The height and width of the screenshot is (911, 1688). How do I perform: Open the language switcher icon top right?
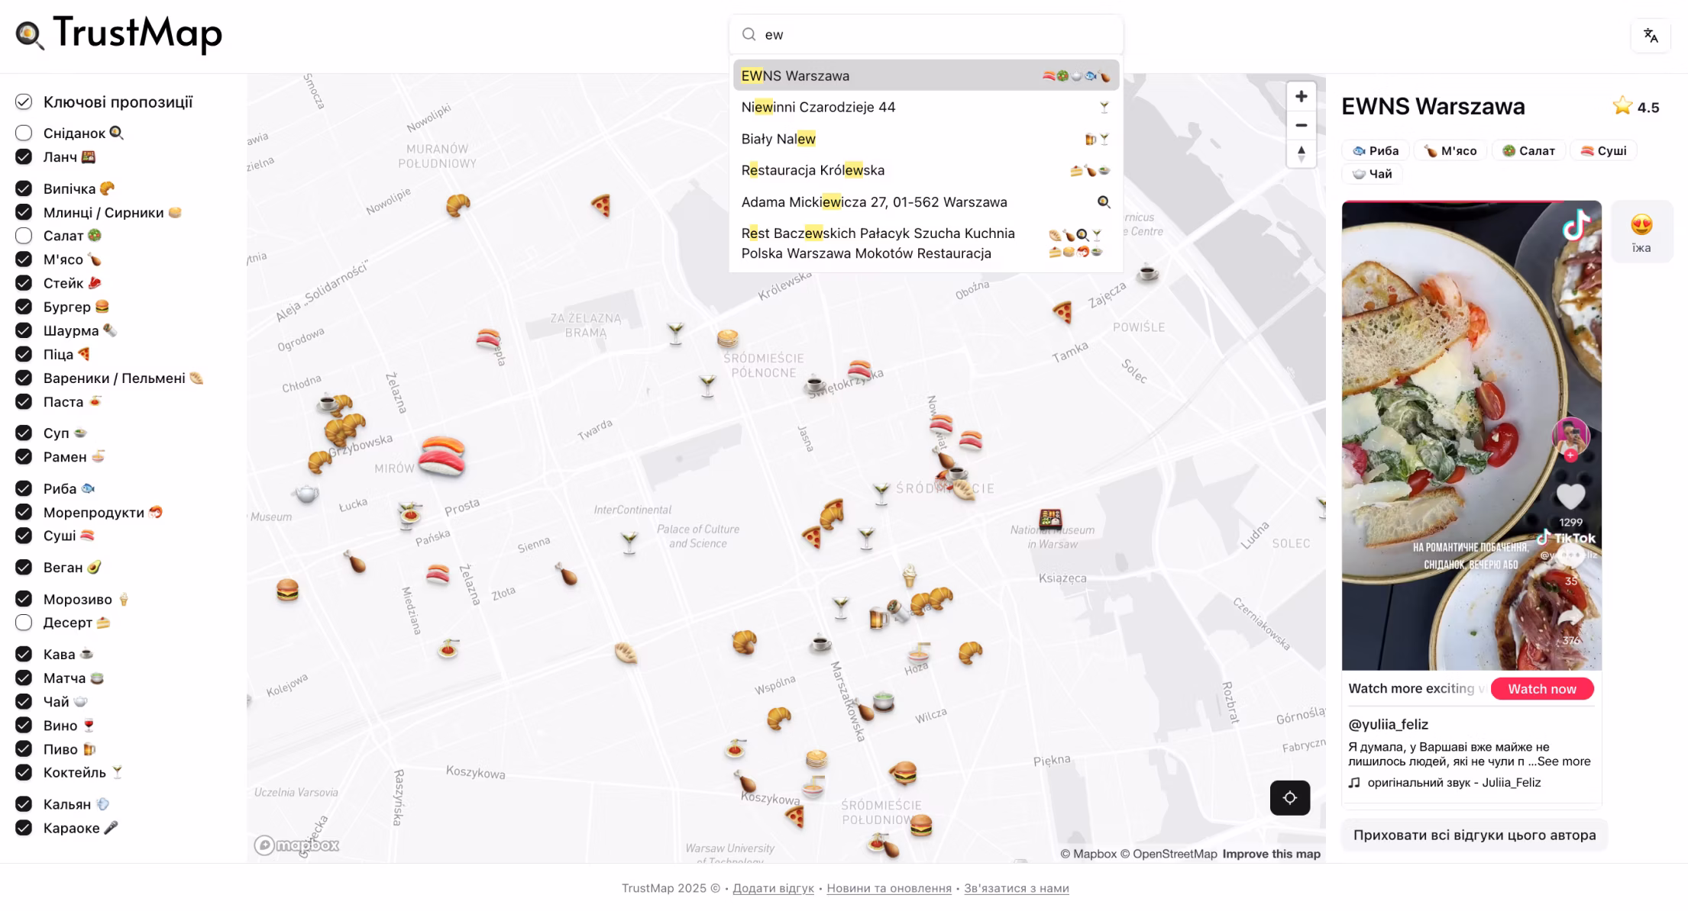(1650, 36)
